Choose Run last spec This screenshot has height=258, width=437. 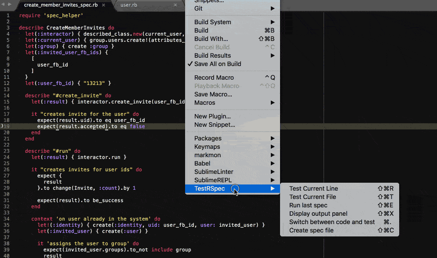339,206
